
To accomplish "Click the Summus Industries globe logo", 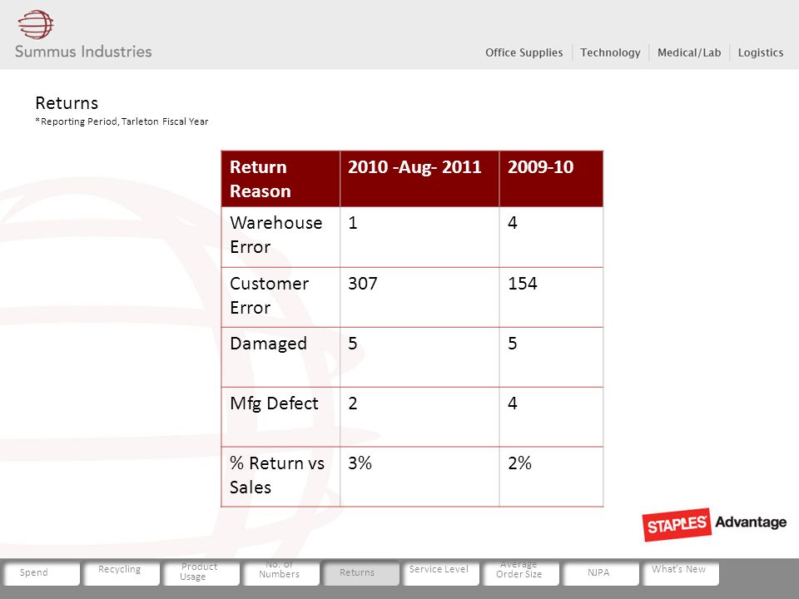I will click(x=36, y=24).
